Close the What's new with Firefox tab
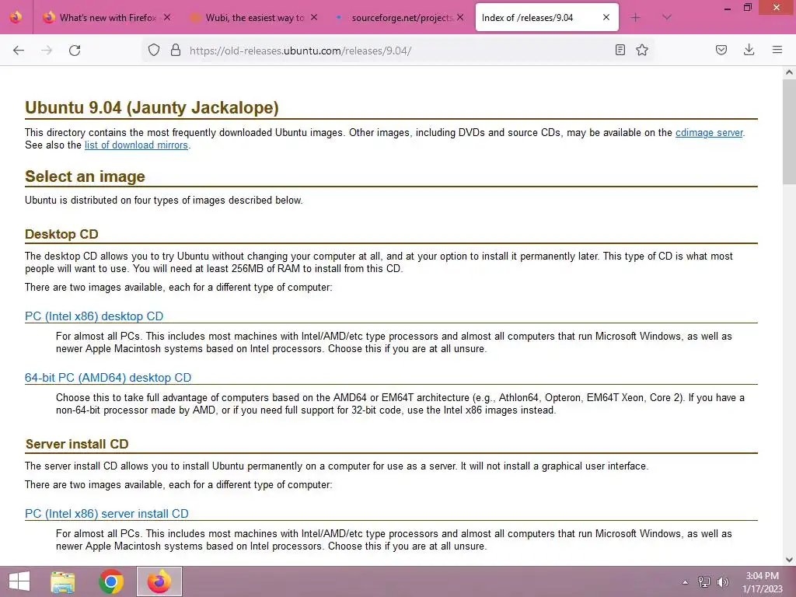The width and height of the screenshot is (796, 597). click(x=167, y=17)
